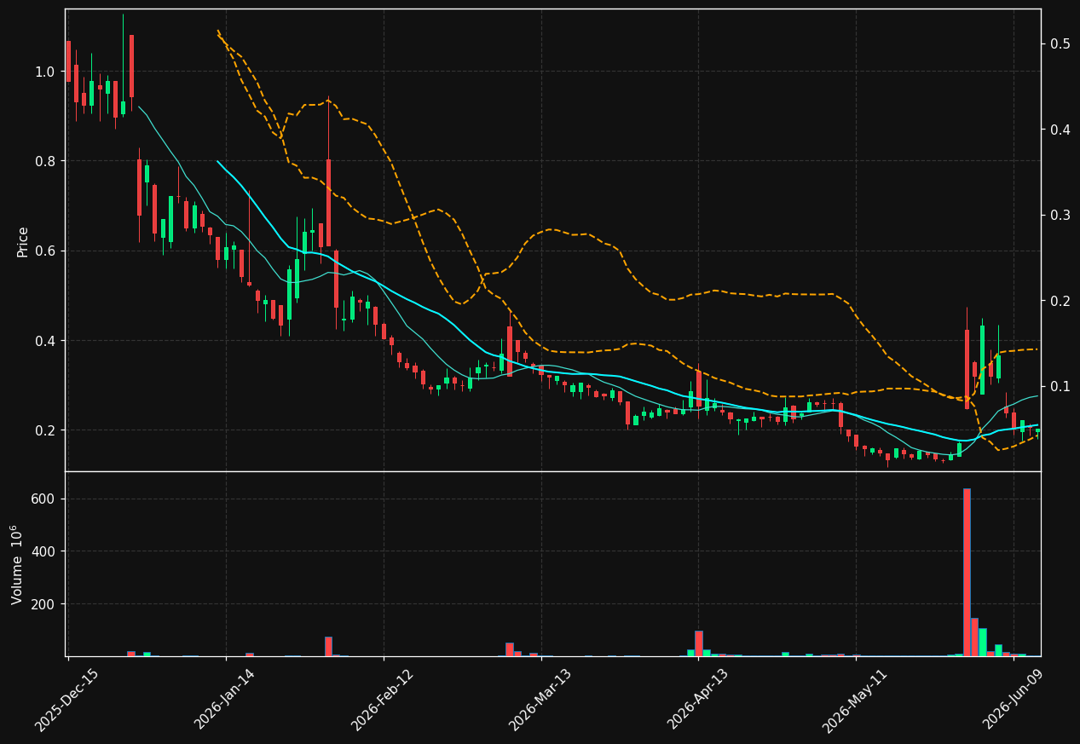
Task: Click the Price axis title
Action: 23,241
